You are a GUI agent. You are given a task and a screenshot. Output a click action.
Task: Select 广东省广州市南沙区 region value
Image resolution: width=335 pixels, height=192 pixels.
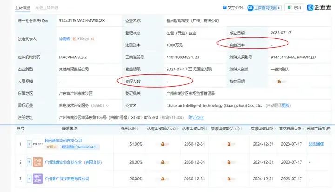point(76,93)
